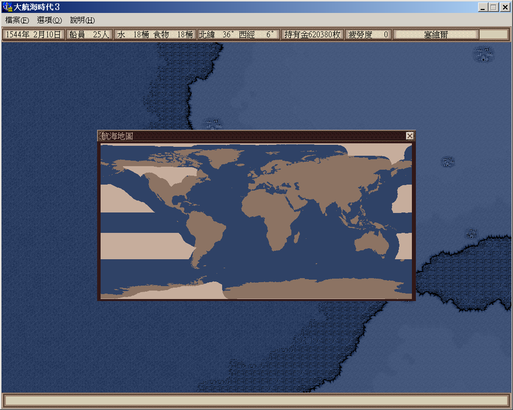Open the 檔案(F) menu
This screenshot has height=410, width=513.
17,20
